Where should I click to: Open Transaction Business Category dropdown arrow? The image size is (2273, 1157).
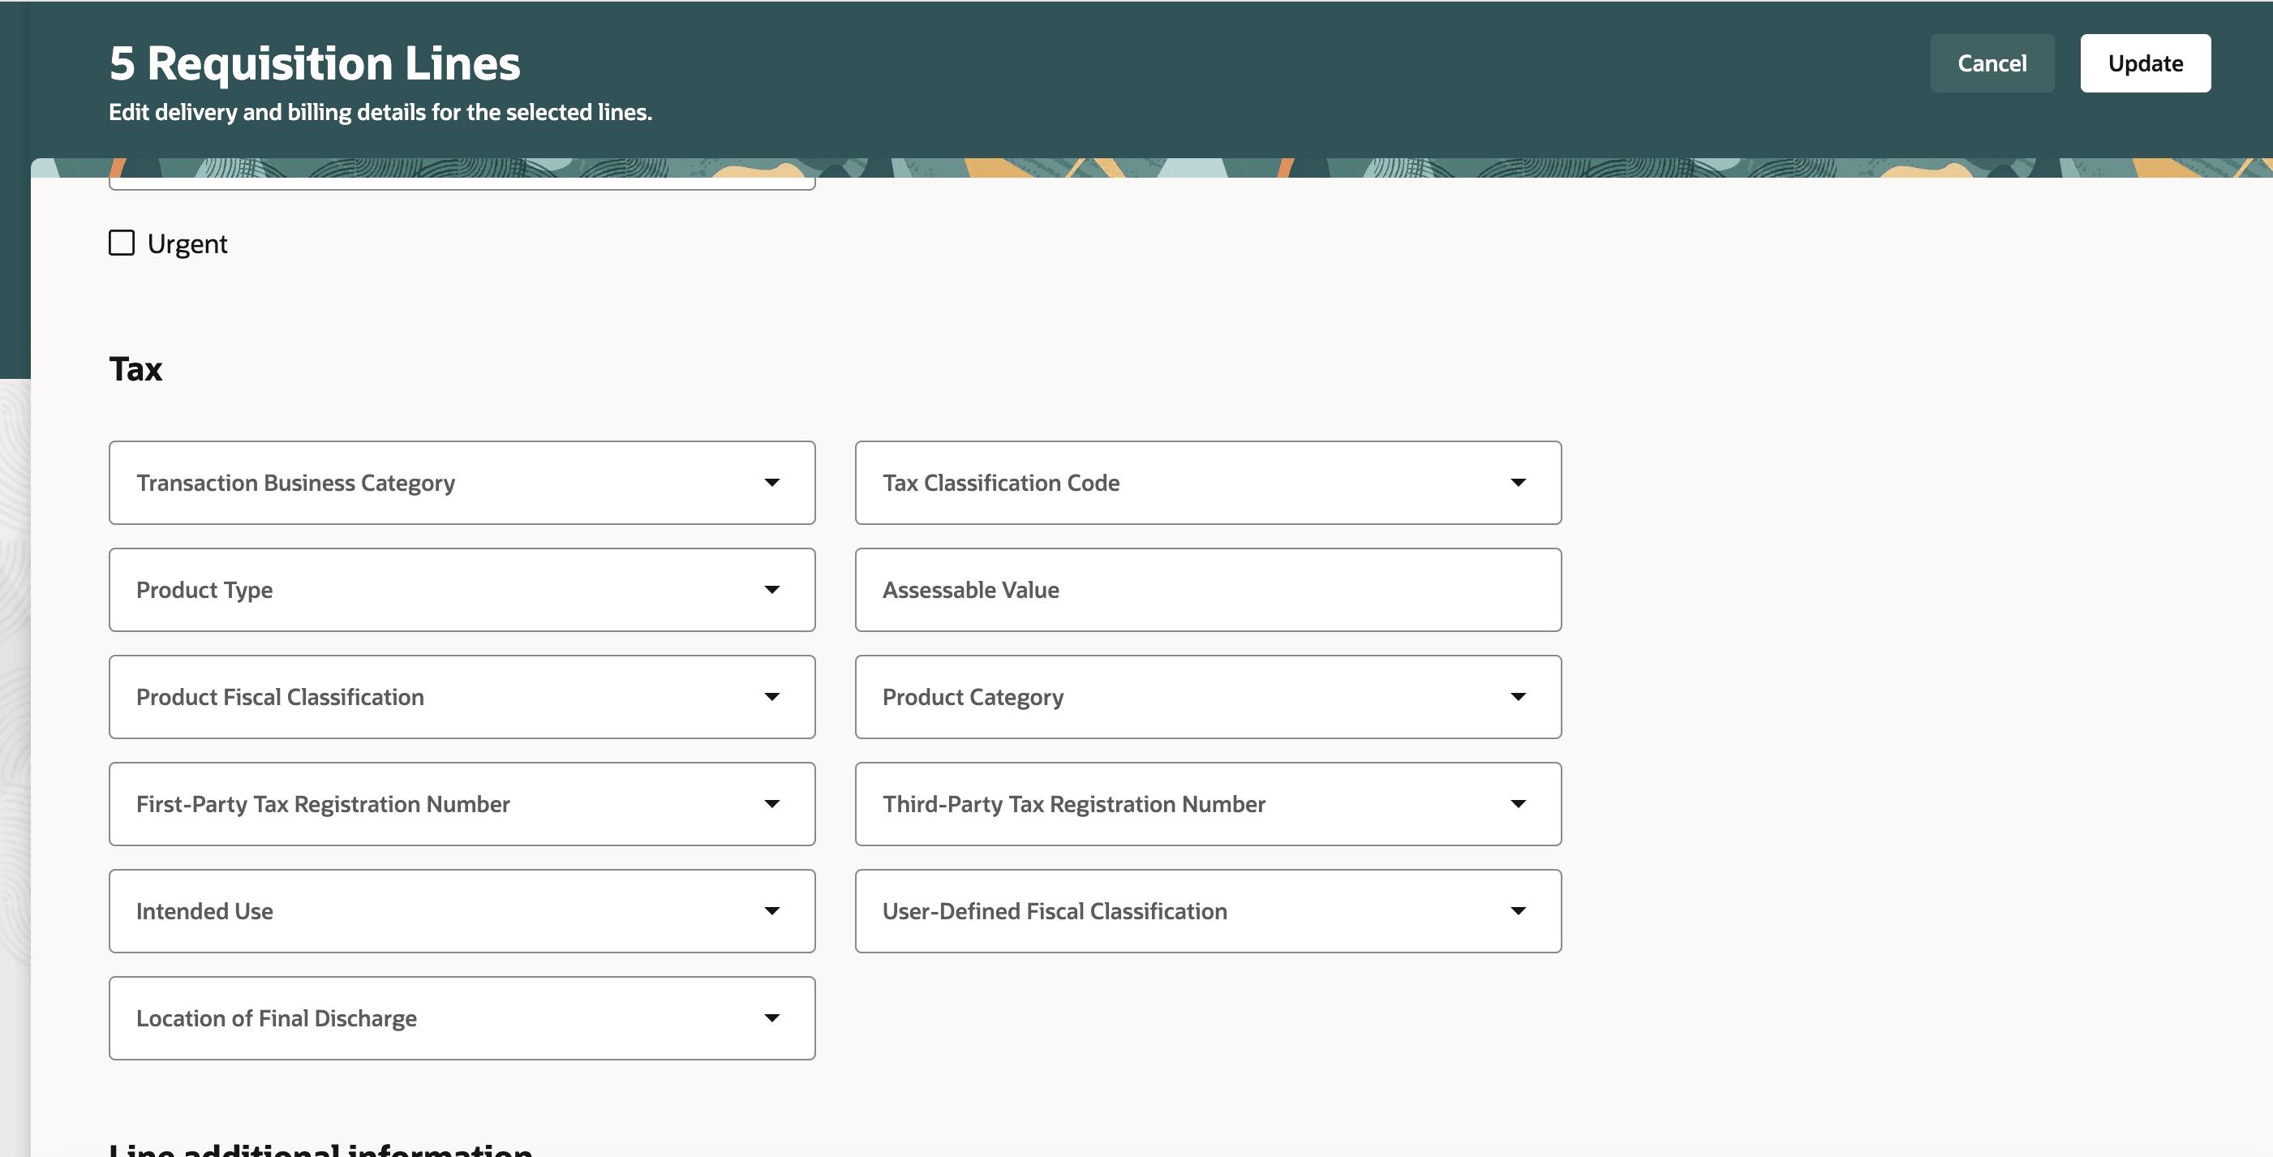[771, 483]
